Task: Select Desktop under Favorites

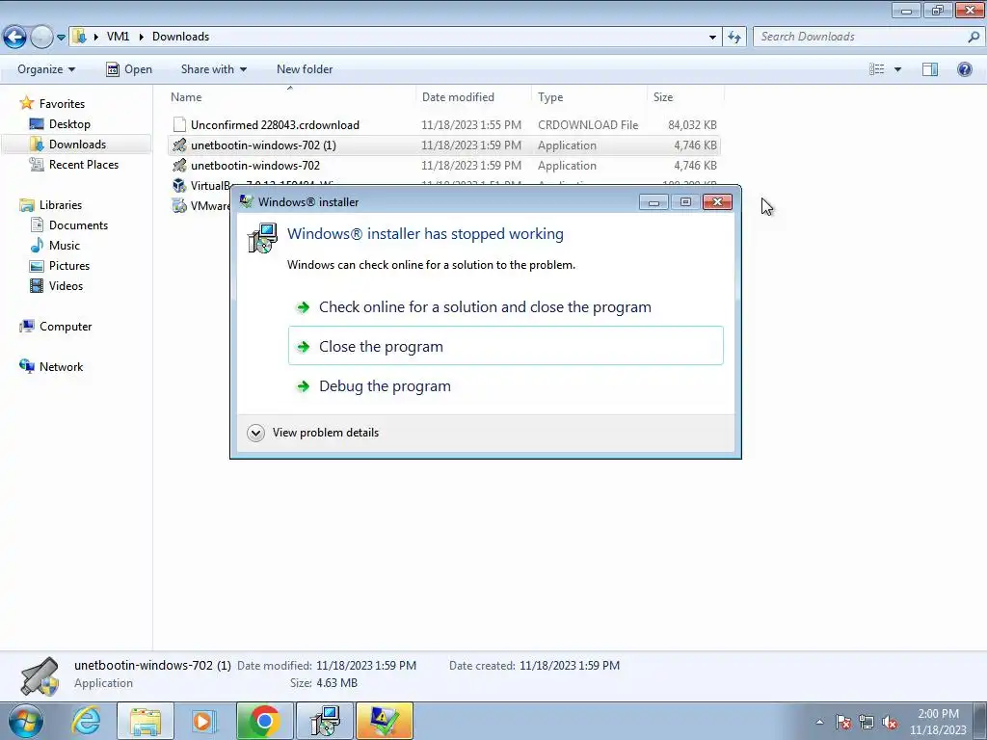Action: tap(69, 124)
